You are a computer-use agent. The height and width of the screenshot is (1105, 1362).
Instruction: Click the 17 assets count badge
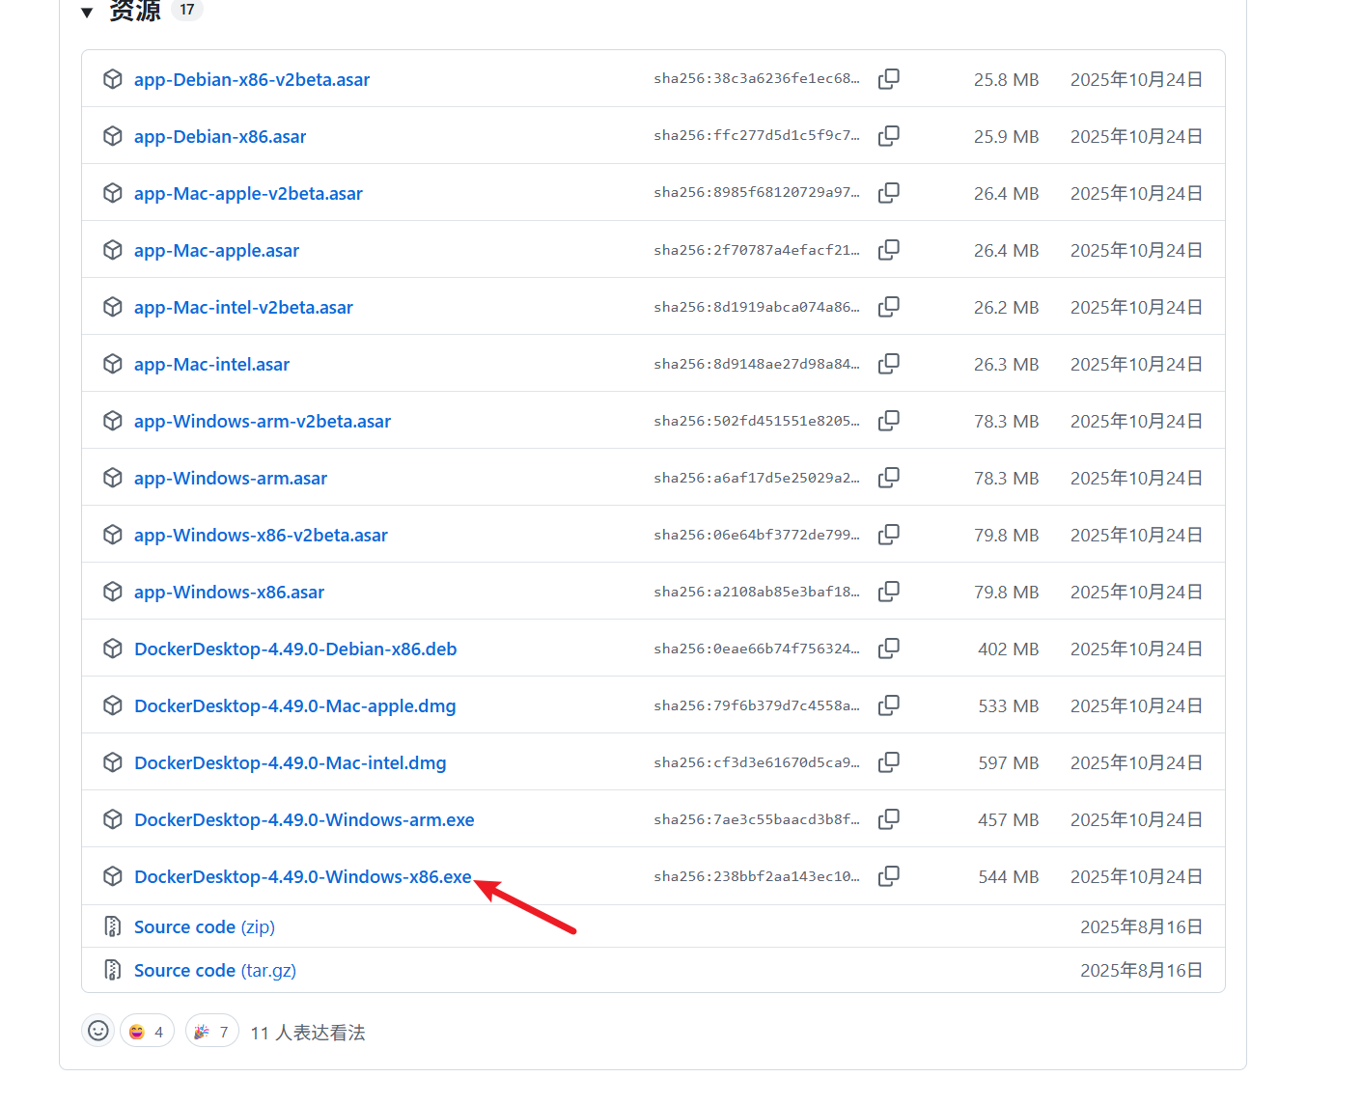tap(187, 10)
